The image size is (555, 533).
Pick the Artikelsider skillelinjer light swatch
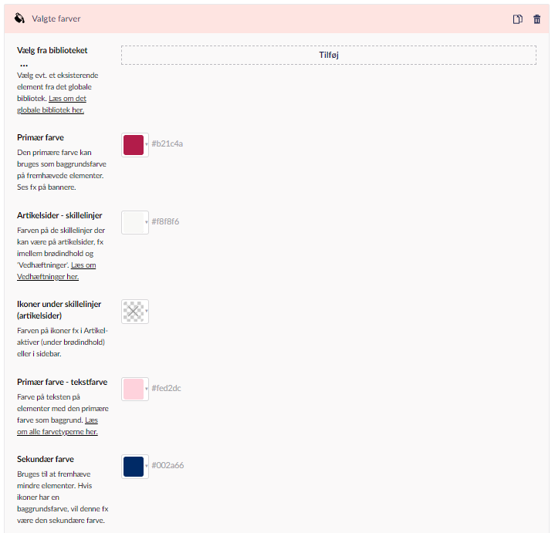click(x=134, y=222)
